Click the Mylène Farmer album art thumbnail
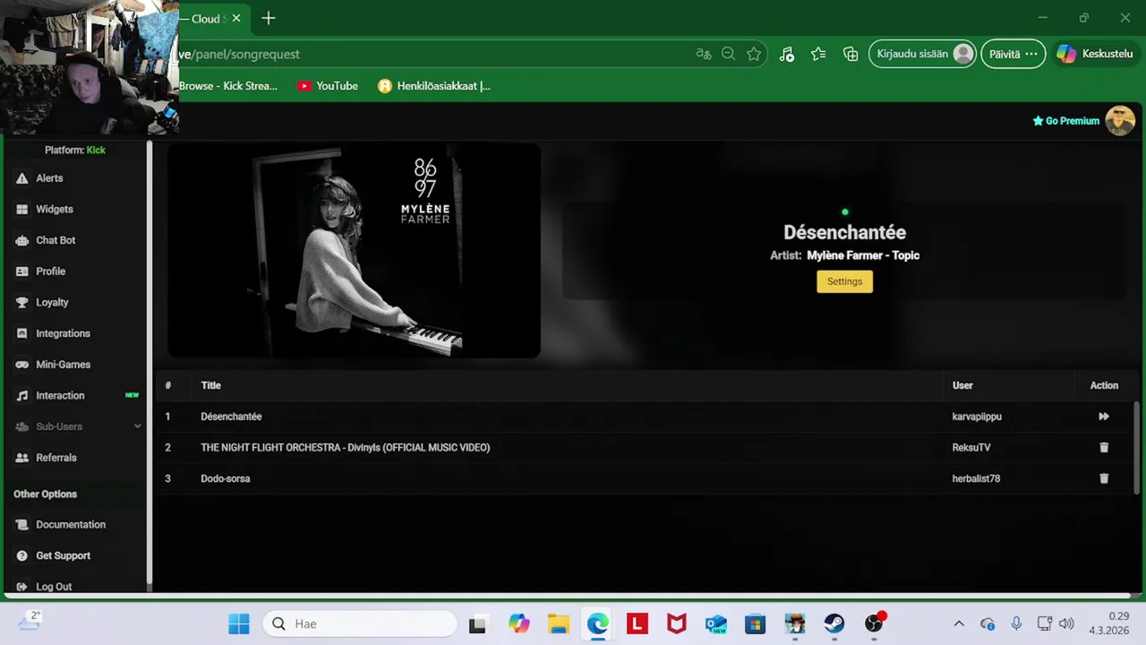 [354, 251]
